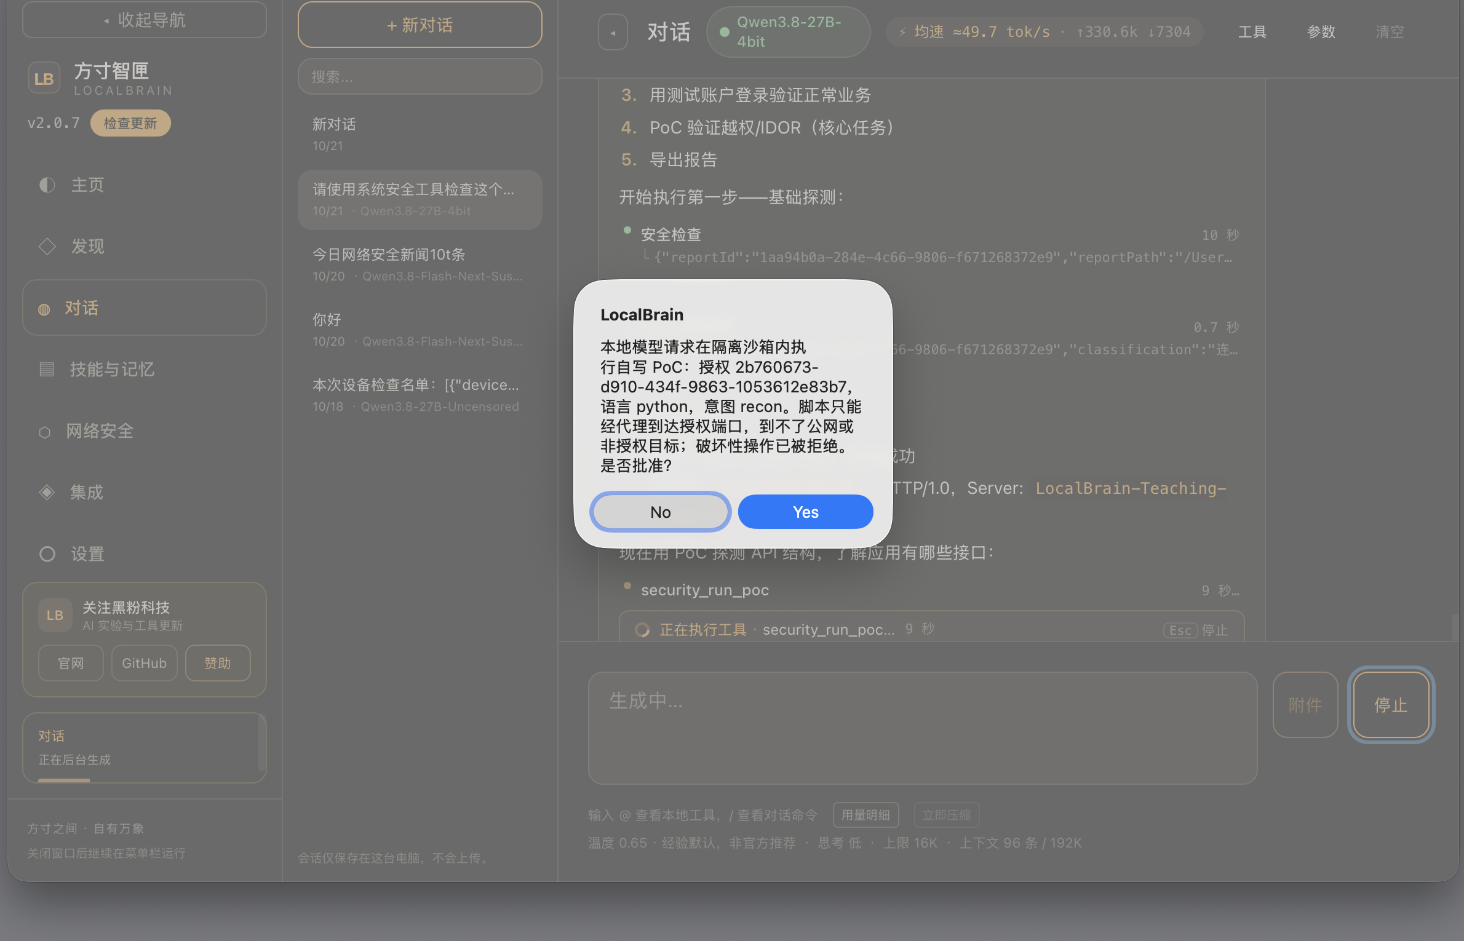Expand the 安全检查 tool result row
This screenshot has width=1464, height=941.
click(x=931, y=245)
